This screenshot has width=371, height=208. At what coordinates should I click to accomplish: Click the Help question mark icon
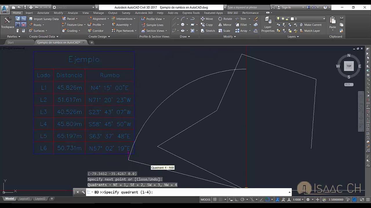coord(325,7)
